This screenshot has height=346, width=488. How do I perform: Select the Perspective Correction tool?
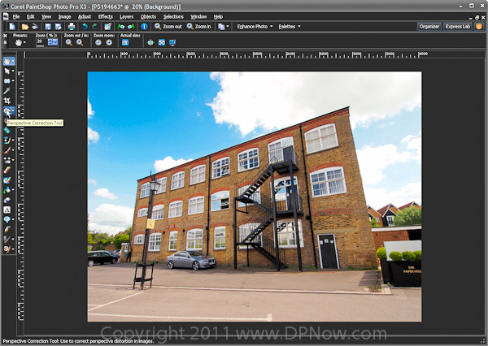7,110
